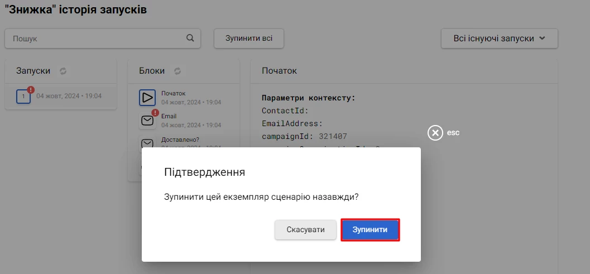Open the Доставлено? block label
This screenshot has height=274, width=590.
point(180,140)
